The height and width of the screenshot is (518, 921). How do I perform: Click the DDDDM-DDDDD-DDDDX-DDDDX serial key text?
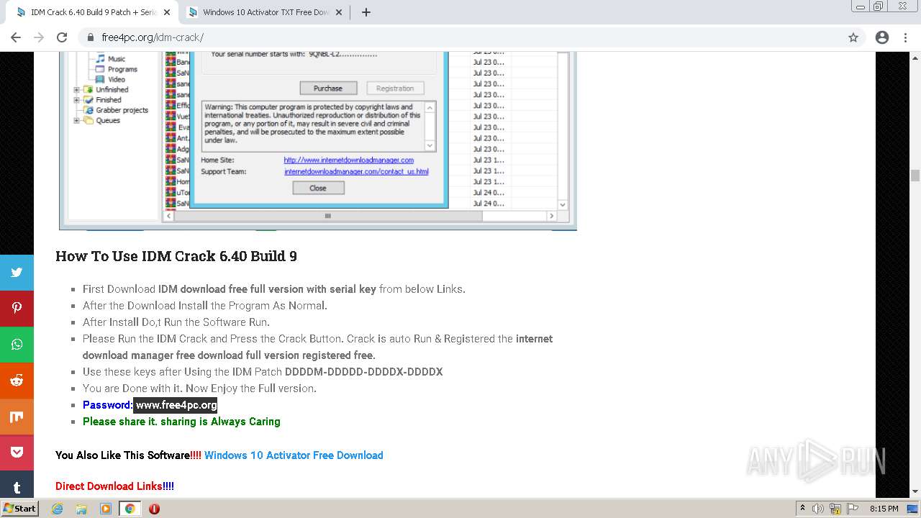pyautogui.click(x=363, y=372)
